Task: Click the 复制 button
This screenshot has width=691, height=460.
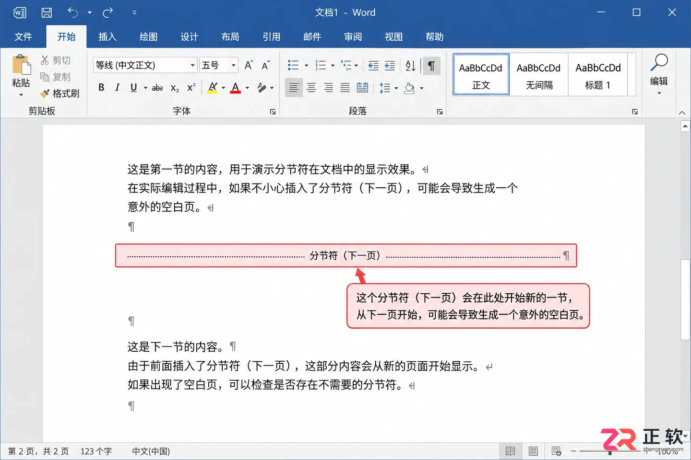Action: point(56,77)
